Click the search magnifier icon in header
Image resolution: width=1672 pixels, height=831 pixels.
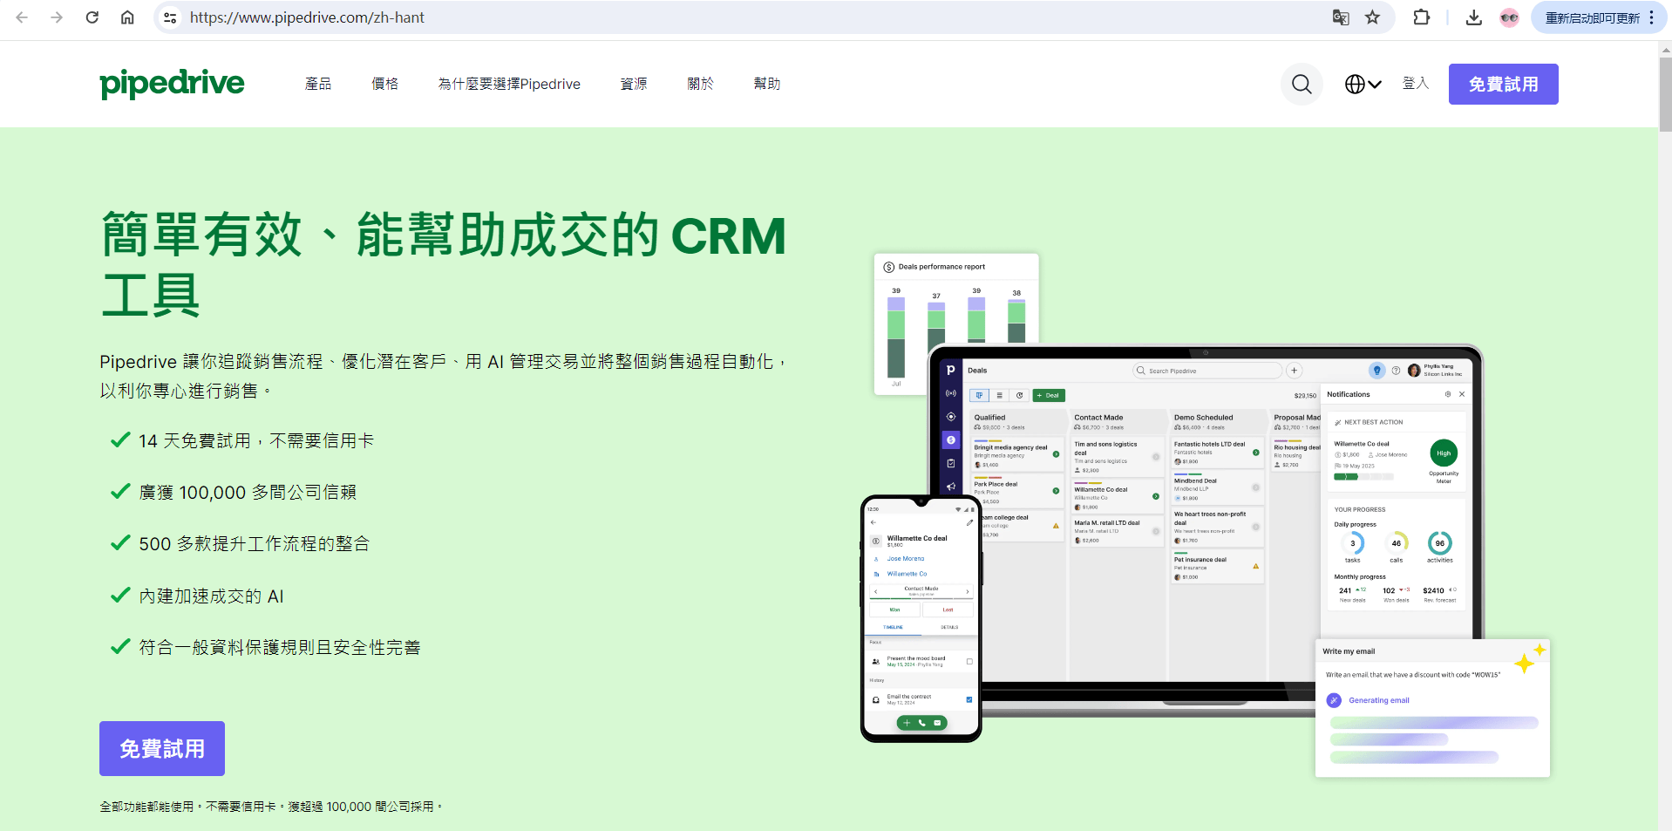(1302, 84)
